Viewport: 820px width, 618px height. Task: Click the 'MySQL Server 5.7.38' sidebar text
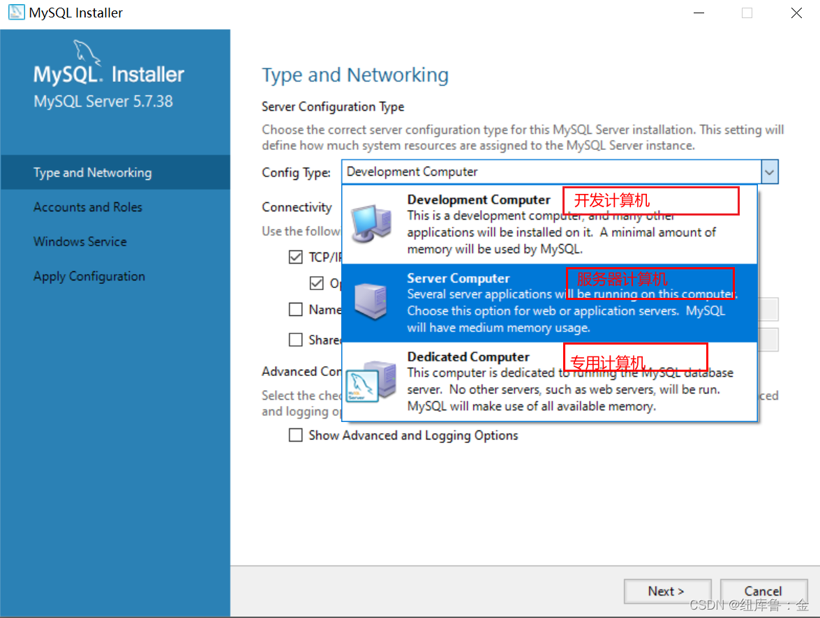[x=103, y=101]
